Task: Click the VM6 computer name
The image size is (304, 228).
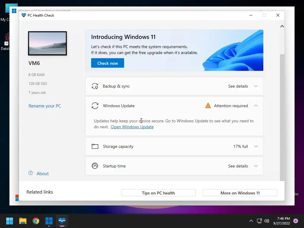Action: 34,63
